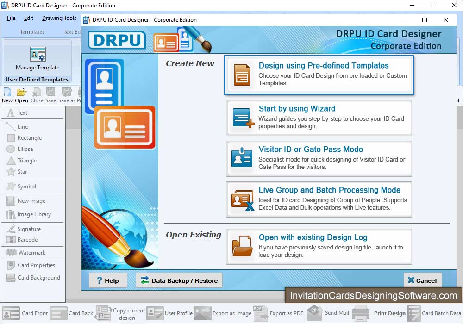The image size is (463, 324).
Task: Open the Image Library
Action: tap(28, 214)
